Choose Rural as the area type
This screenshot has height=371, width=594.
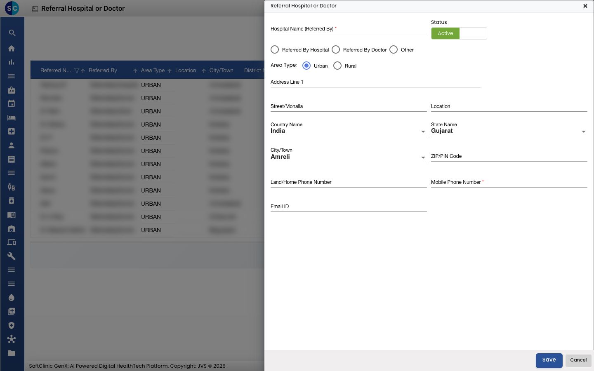pyautogui.click(x=337, y=66)
